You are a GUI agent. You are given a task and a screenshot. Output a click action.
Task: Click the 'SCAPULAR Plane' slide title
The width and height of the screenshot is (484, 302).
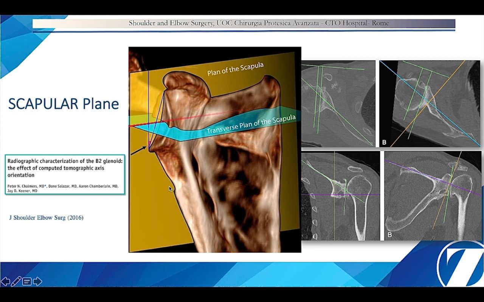pos(64,104)
